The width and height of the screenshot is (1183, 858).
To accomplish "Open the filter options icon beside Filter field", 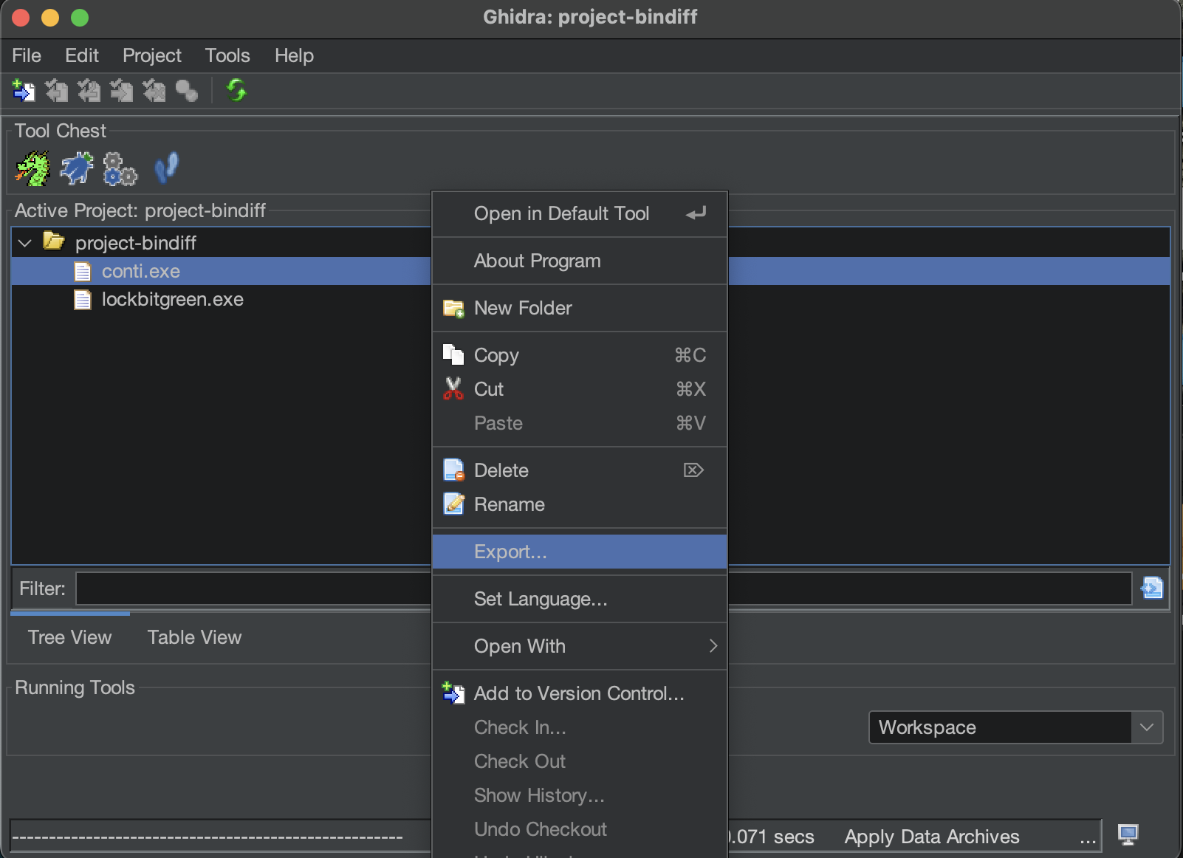I will tap(1152, 588).
